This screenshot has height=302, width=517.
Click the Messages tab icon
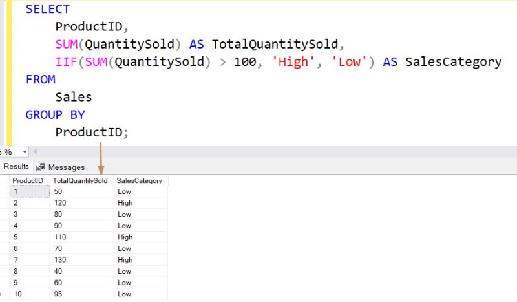[41, 167]
